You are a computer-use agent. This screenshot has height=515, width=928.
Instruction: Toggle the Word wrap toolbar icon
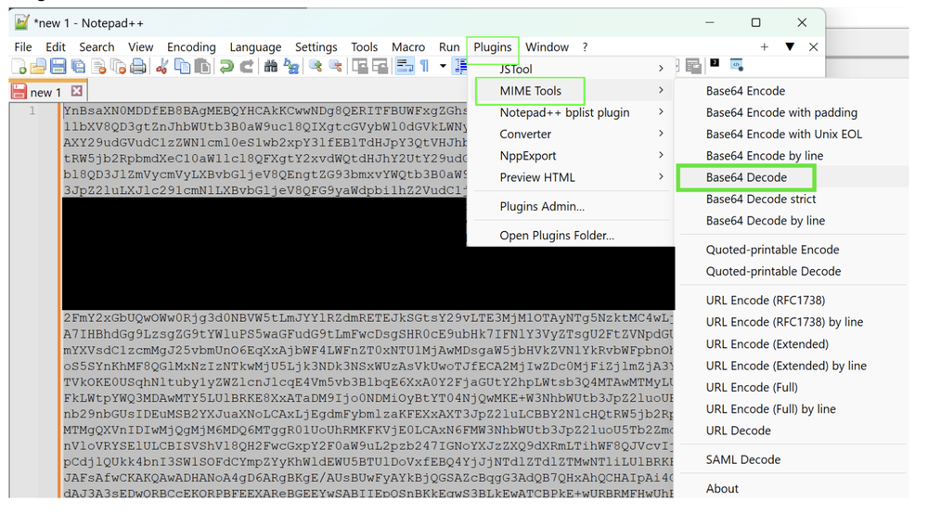pyautogui.click(x=405, y=66)
